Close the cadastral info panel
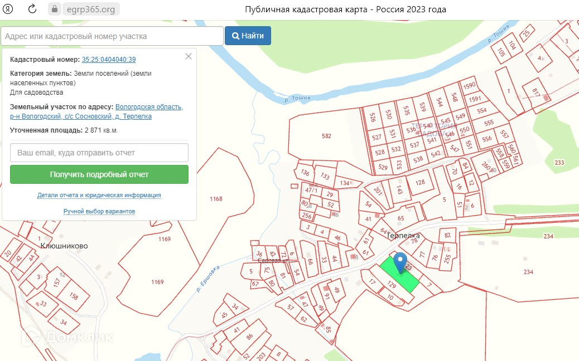Screen dimensions: 579x361 (x=189, y=56)
